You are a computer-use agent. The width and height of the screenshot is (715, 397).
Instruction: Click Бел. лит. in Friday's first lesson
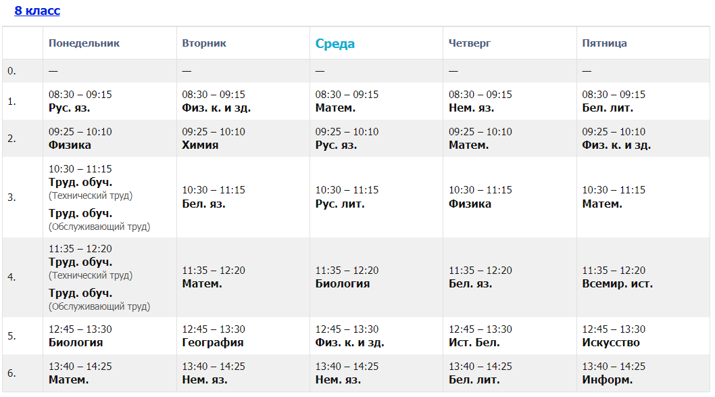point(608,108)
